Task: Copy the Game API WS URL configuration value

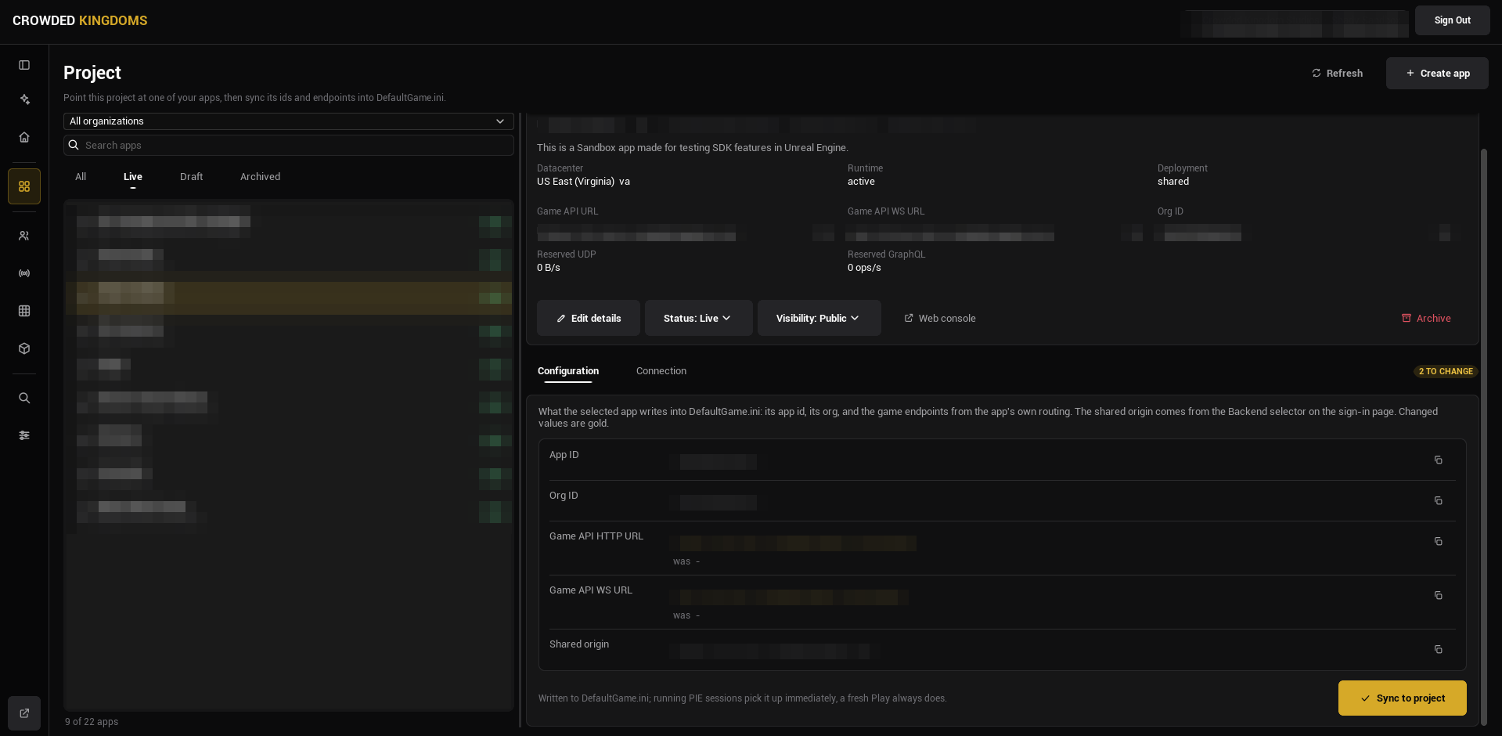Action: pos(1438,595)
